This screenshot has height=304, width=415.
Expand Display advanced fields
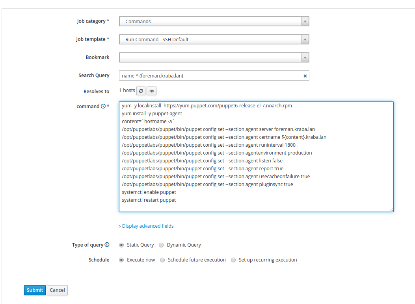[x=148, y=226]
